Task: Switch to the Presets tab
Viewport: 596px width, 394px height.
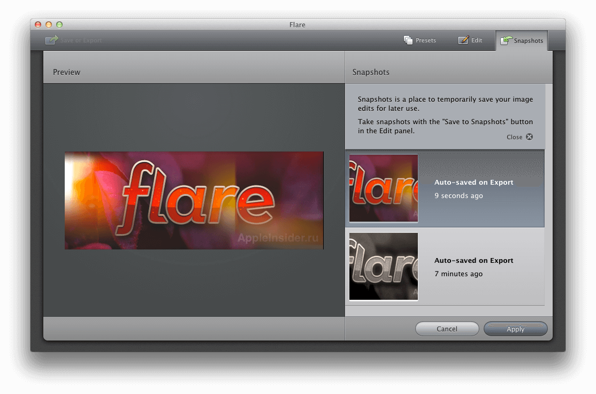Action: [420, 40]
